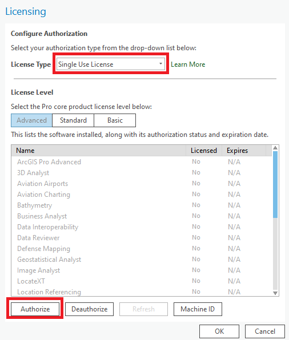Viewport: 289px width, 340px height.
Task: Select the Standard license level
Action: (x=73, y=120)
